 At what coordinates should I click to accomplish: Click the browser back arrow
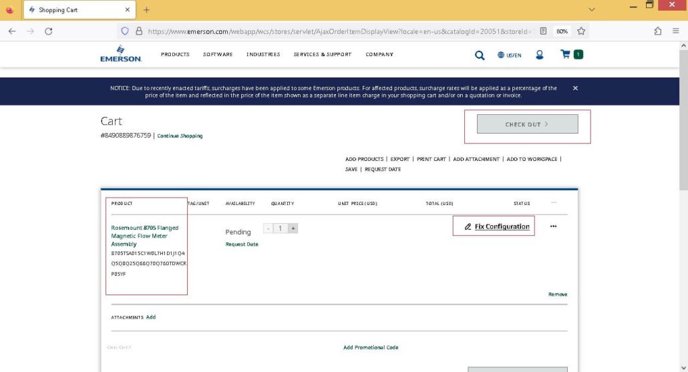coord(12,31)
